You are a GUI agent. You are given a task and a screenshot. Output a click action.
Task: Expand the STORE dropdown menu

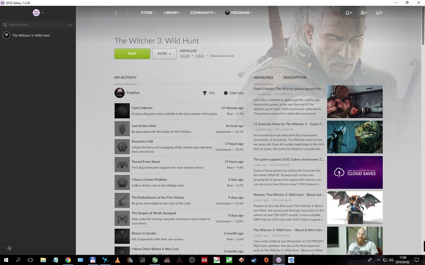pyautogui.click(x=148, y=13)
